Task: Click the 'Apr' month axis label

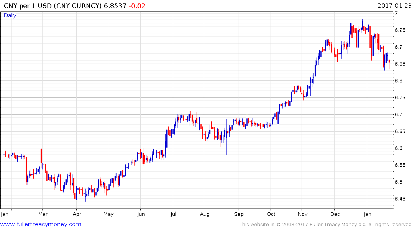Action: [x=77, y=214]
